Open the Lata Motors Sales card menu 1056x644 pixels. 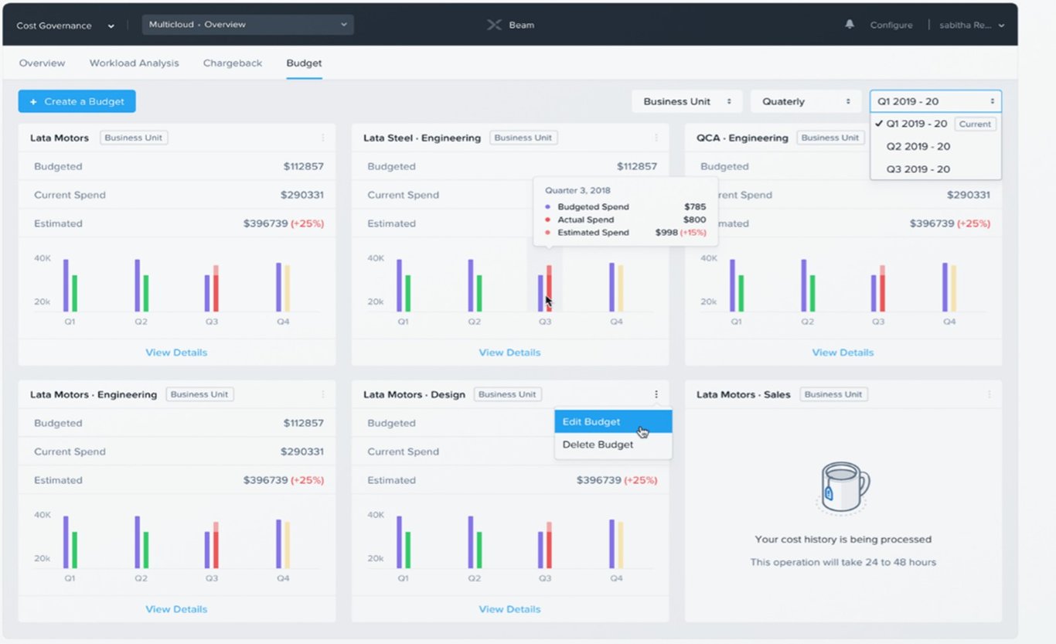point(988,394)
